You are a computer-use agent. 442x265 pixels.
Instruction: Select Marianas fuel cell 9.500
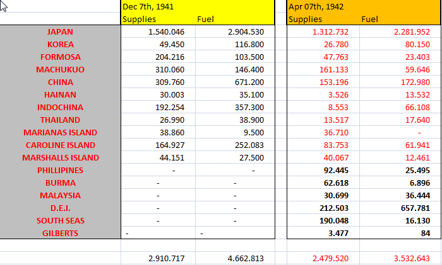[235, 132]
